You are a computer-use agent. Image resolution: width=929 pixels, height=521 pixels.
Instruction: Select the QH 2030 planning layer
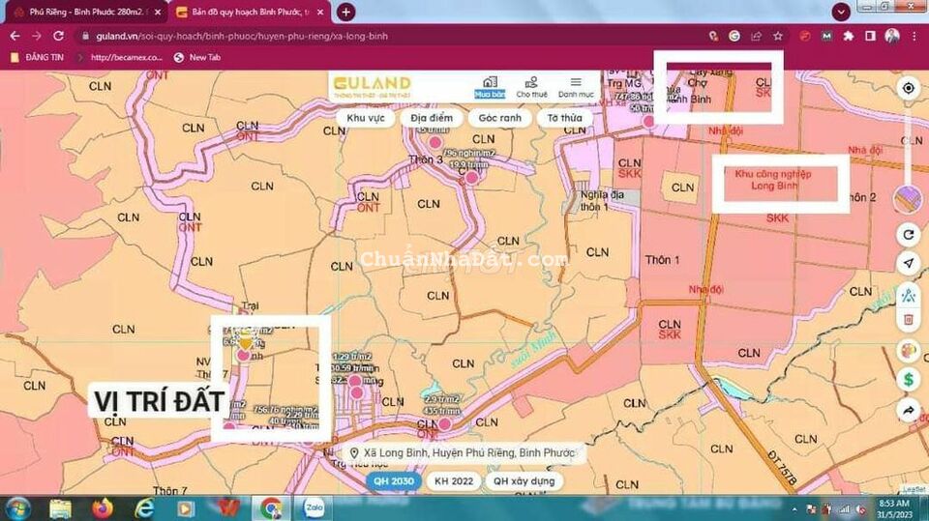tap(394, 481)
